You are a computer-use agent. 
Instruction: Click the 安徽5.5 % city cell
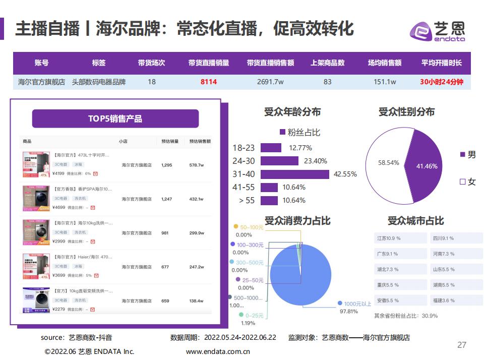(400, 300)
